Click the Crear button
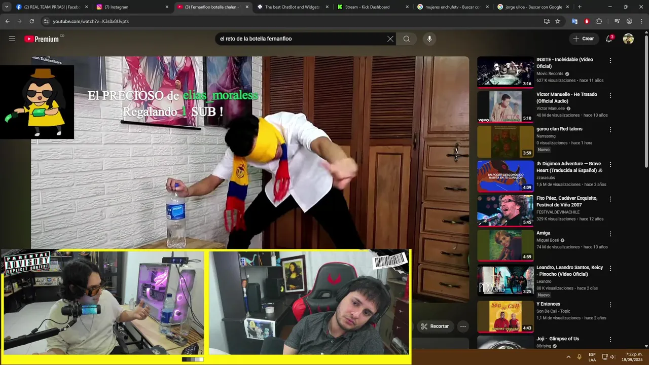 point(583,39)
